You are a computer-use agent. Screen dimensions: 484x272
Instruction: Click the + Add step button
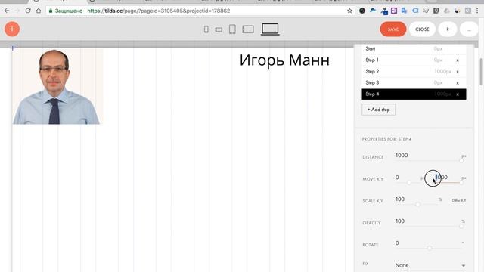[x=378, y=110]
